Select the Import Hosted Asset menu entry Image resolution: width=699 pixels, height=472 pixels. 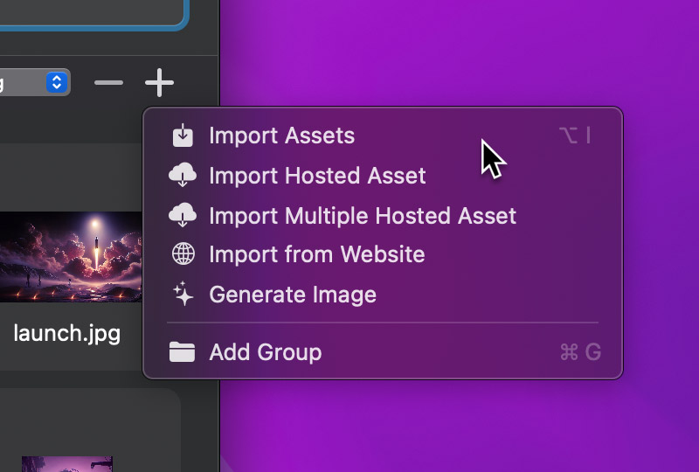tap(317, 176)
